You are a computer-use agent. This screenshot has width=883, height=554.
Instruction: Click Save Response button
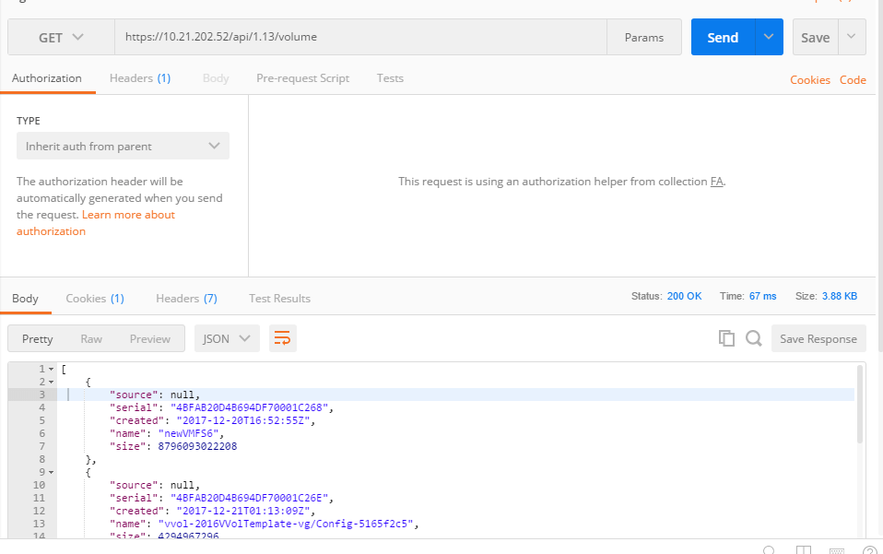tap(818, 338)
